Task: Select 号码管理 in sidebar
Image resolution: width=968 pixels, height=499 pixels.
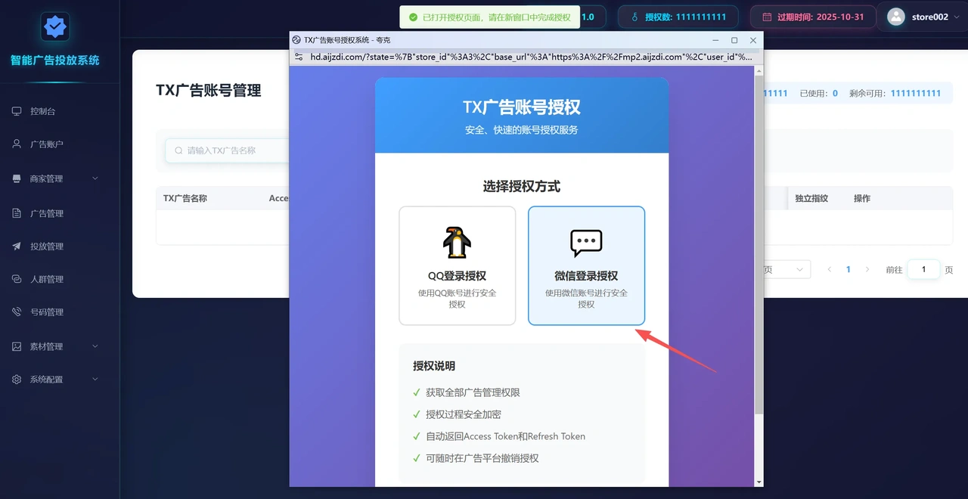Action: click(60, 311)
